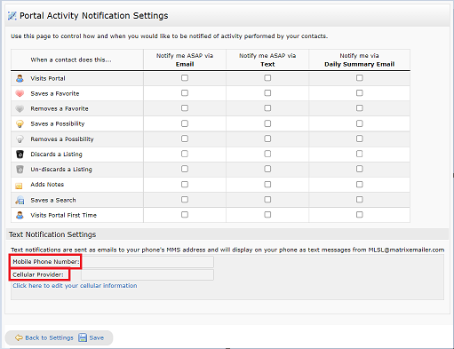Enable Daily Summary for Visits Portal First Time
454x349 pixels.
(x=360, y=215)
